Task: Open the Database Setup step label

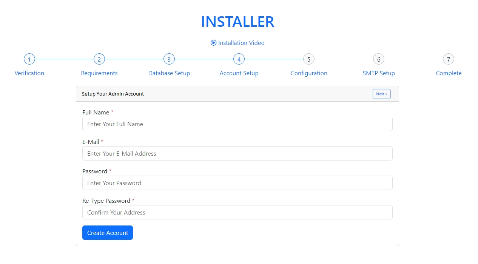Action: 169,73
